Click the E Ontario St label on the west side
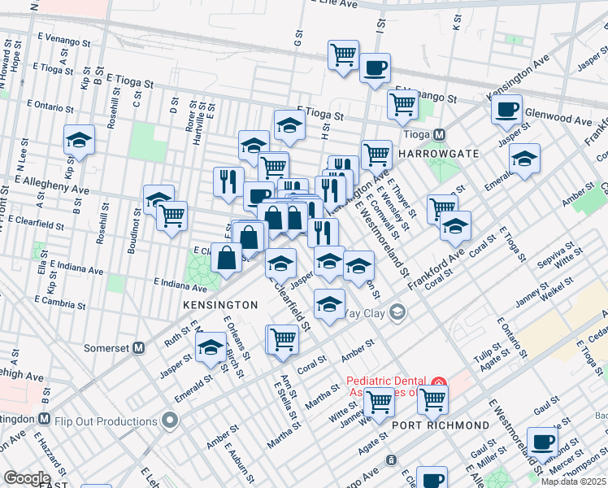This screenshot has height=488, width=608. 50,107
